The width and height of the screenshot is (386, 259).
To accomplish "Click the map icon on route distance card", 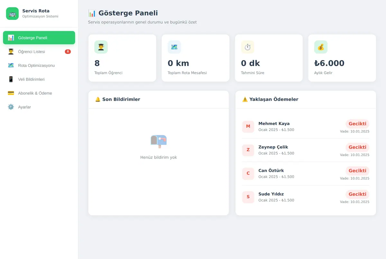I will (x=174, y=47).
